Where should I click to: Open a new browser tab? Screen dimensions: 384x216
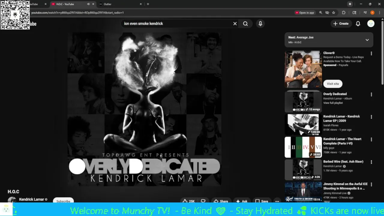pos(148,4)
